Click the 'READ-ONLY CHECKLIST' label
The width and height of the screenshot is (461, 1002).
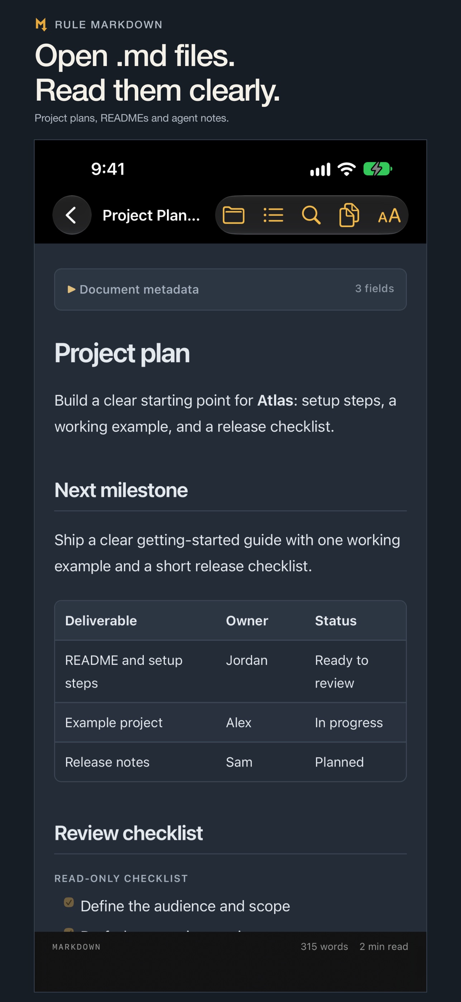[x=121, y=878]
